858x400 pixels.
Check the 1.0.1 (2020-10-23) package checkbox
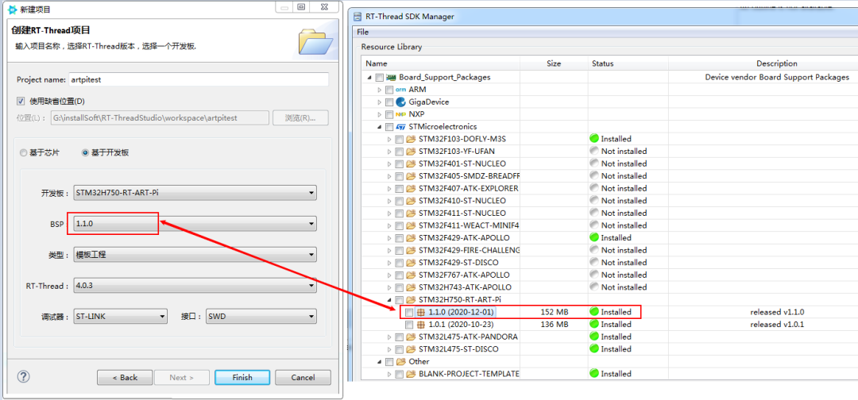tap(409, 325)
